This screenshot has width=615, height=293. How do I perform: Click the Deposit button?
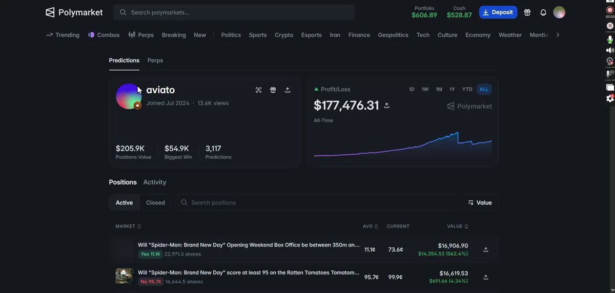pyautogui.click(x=498, y=12)
